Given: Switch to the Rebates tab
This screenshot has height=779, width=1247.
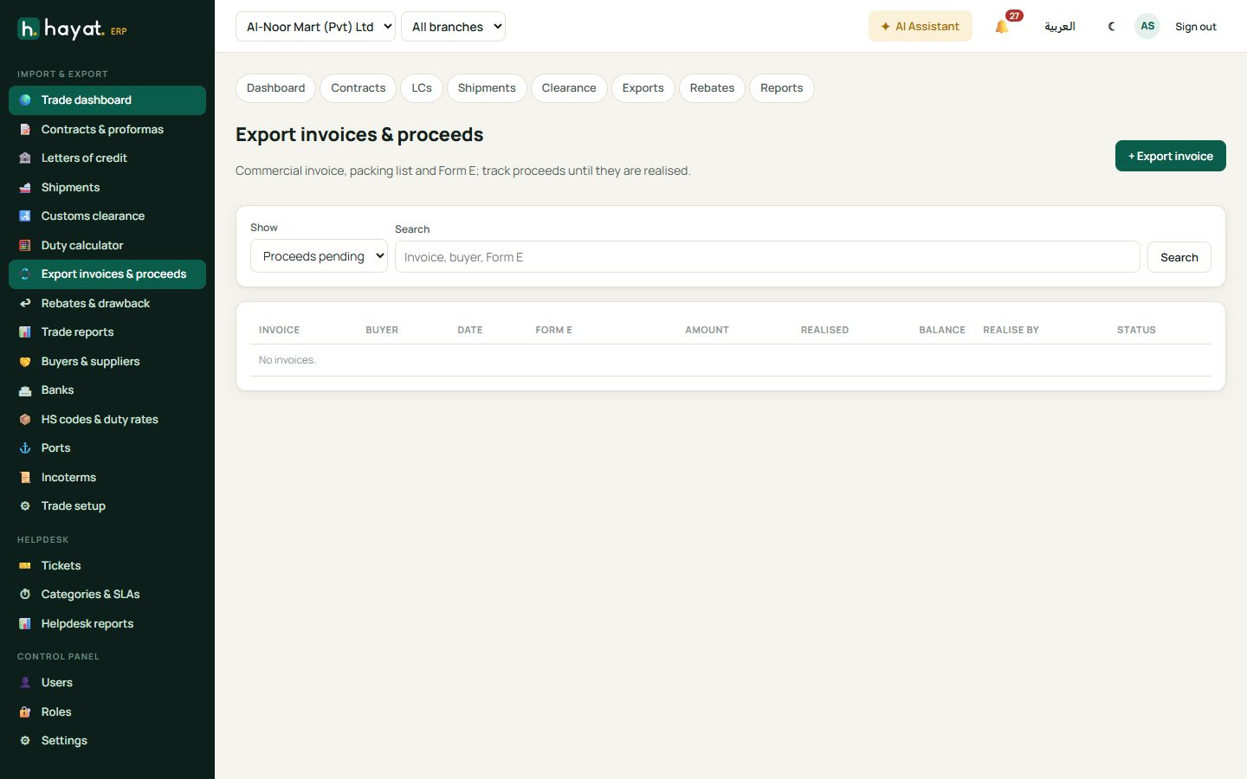Looking at the screenshot, I should pos(712,88).
